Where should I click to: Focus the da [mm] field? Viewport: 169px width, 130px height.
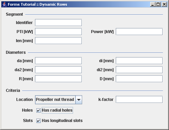58,61
